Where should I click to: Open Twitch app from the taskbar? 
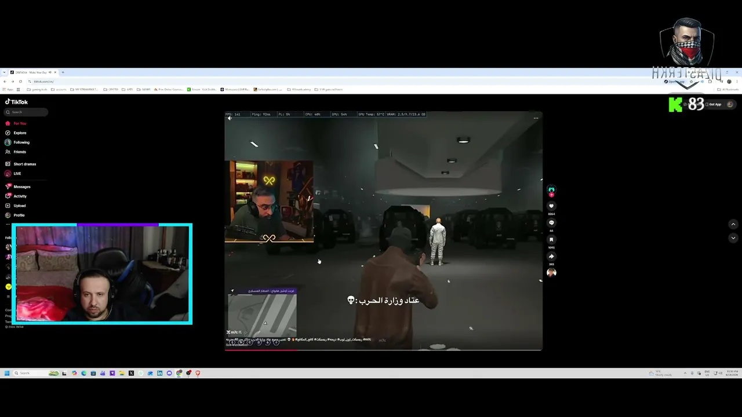click(x=112, y=373)
